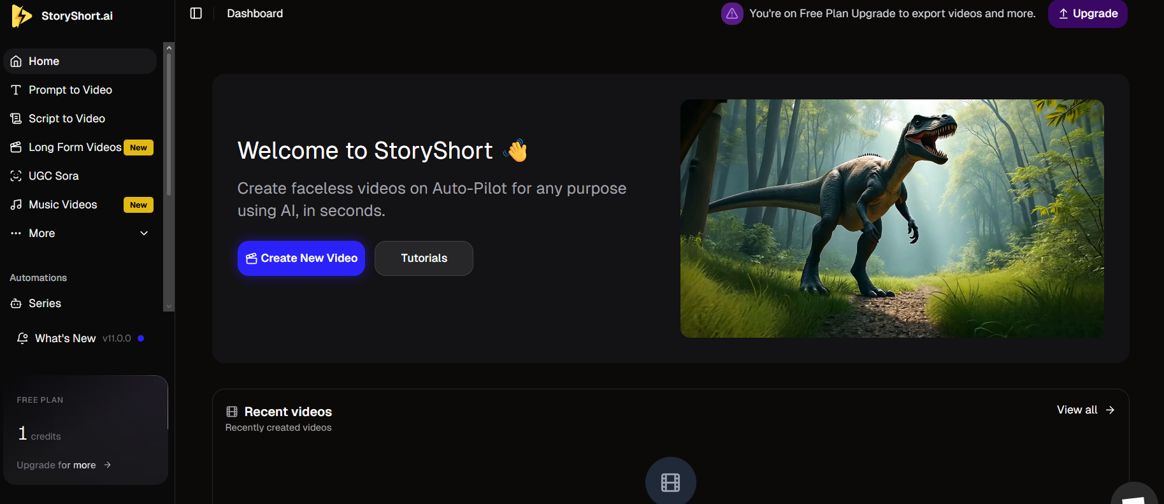Click the FREE PLAN label
This screenshot has width=1164, height=504.
pyautogui.click(x=40, y=400)
